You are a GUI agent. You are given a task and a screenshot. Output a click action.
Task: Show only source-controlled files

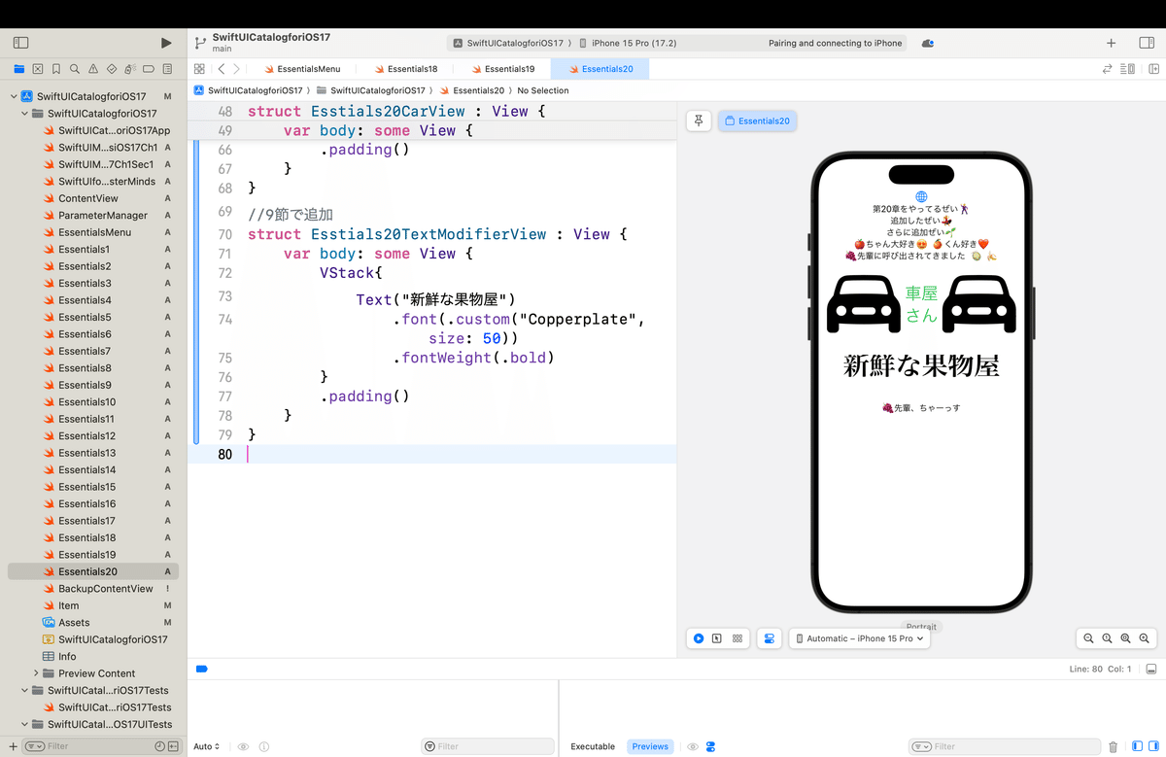tap(173, 746)
